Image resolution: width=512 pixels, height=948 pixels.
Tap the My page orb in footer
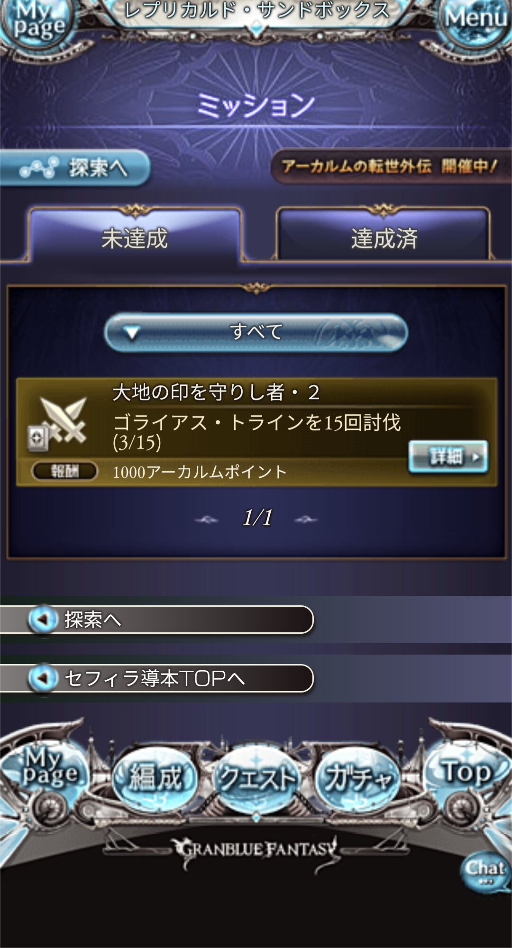pyautogui.click(x=47, y=768)
